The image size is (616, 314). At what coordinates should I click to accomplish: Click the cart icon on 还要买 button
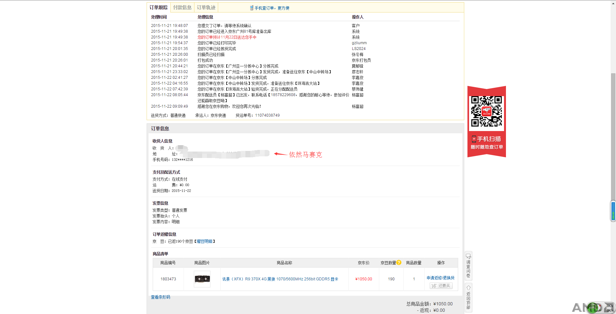tap(434, 286)
